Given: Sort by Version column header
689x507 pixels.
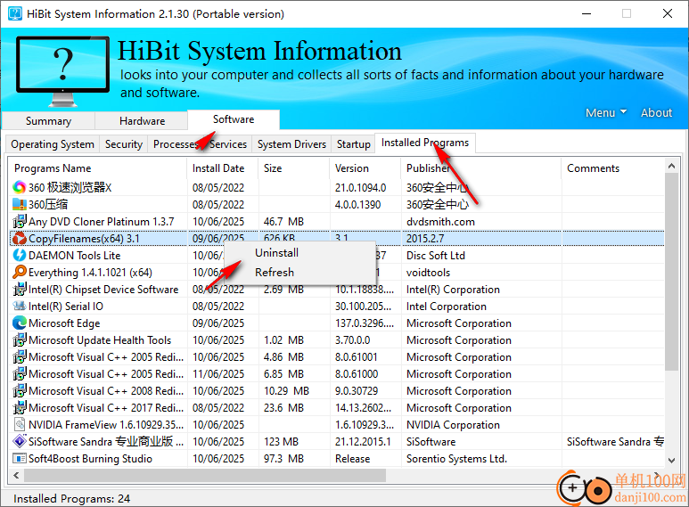Looking at the screenshot, I should tap(365, 168).
